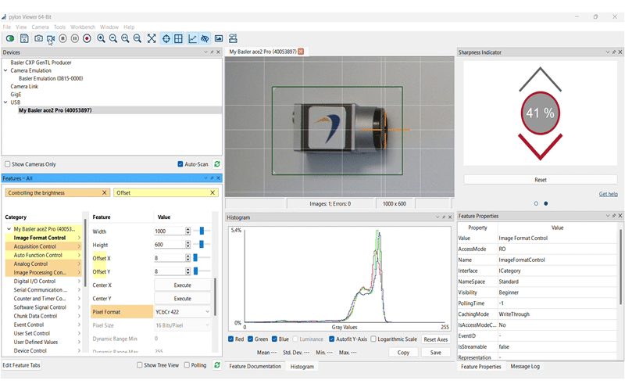Image resolution: width=625 pixels, height=391 pixels.
Task: Click Execute button for Center X
Action: click(183, 285)
